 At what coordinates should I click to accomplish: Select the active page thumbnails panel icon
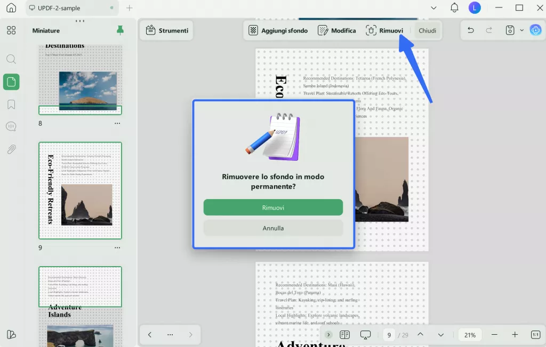[x=11, y=82]
